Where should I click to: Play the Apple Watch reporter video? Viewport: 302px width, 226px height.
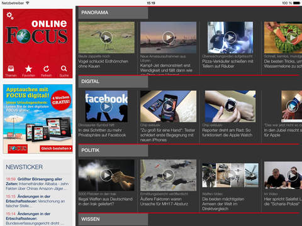(x=230, y=106)
